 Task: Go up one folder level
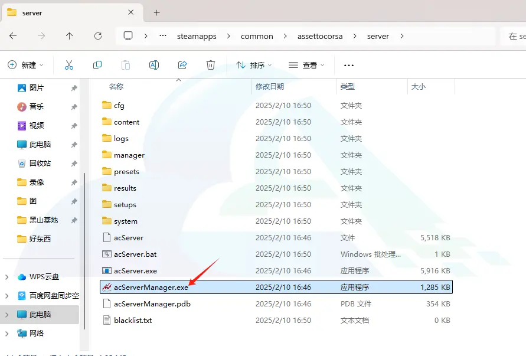[x=70, y=36]
